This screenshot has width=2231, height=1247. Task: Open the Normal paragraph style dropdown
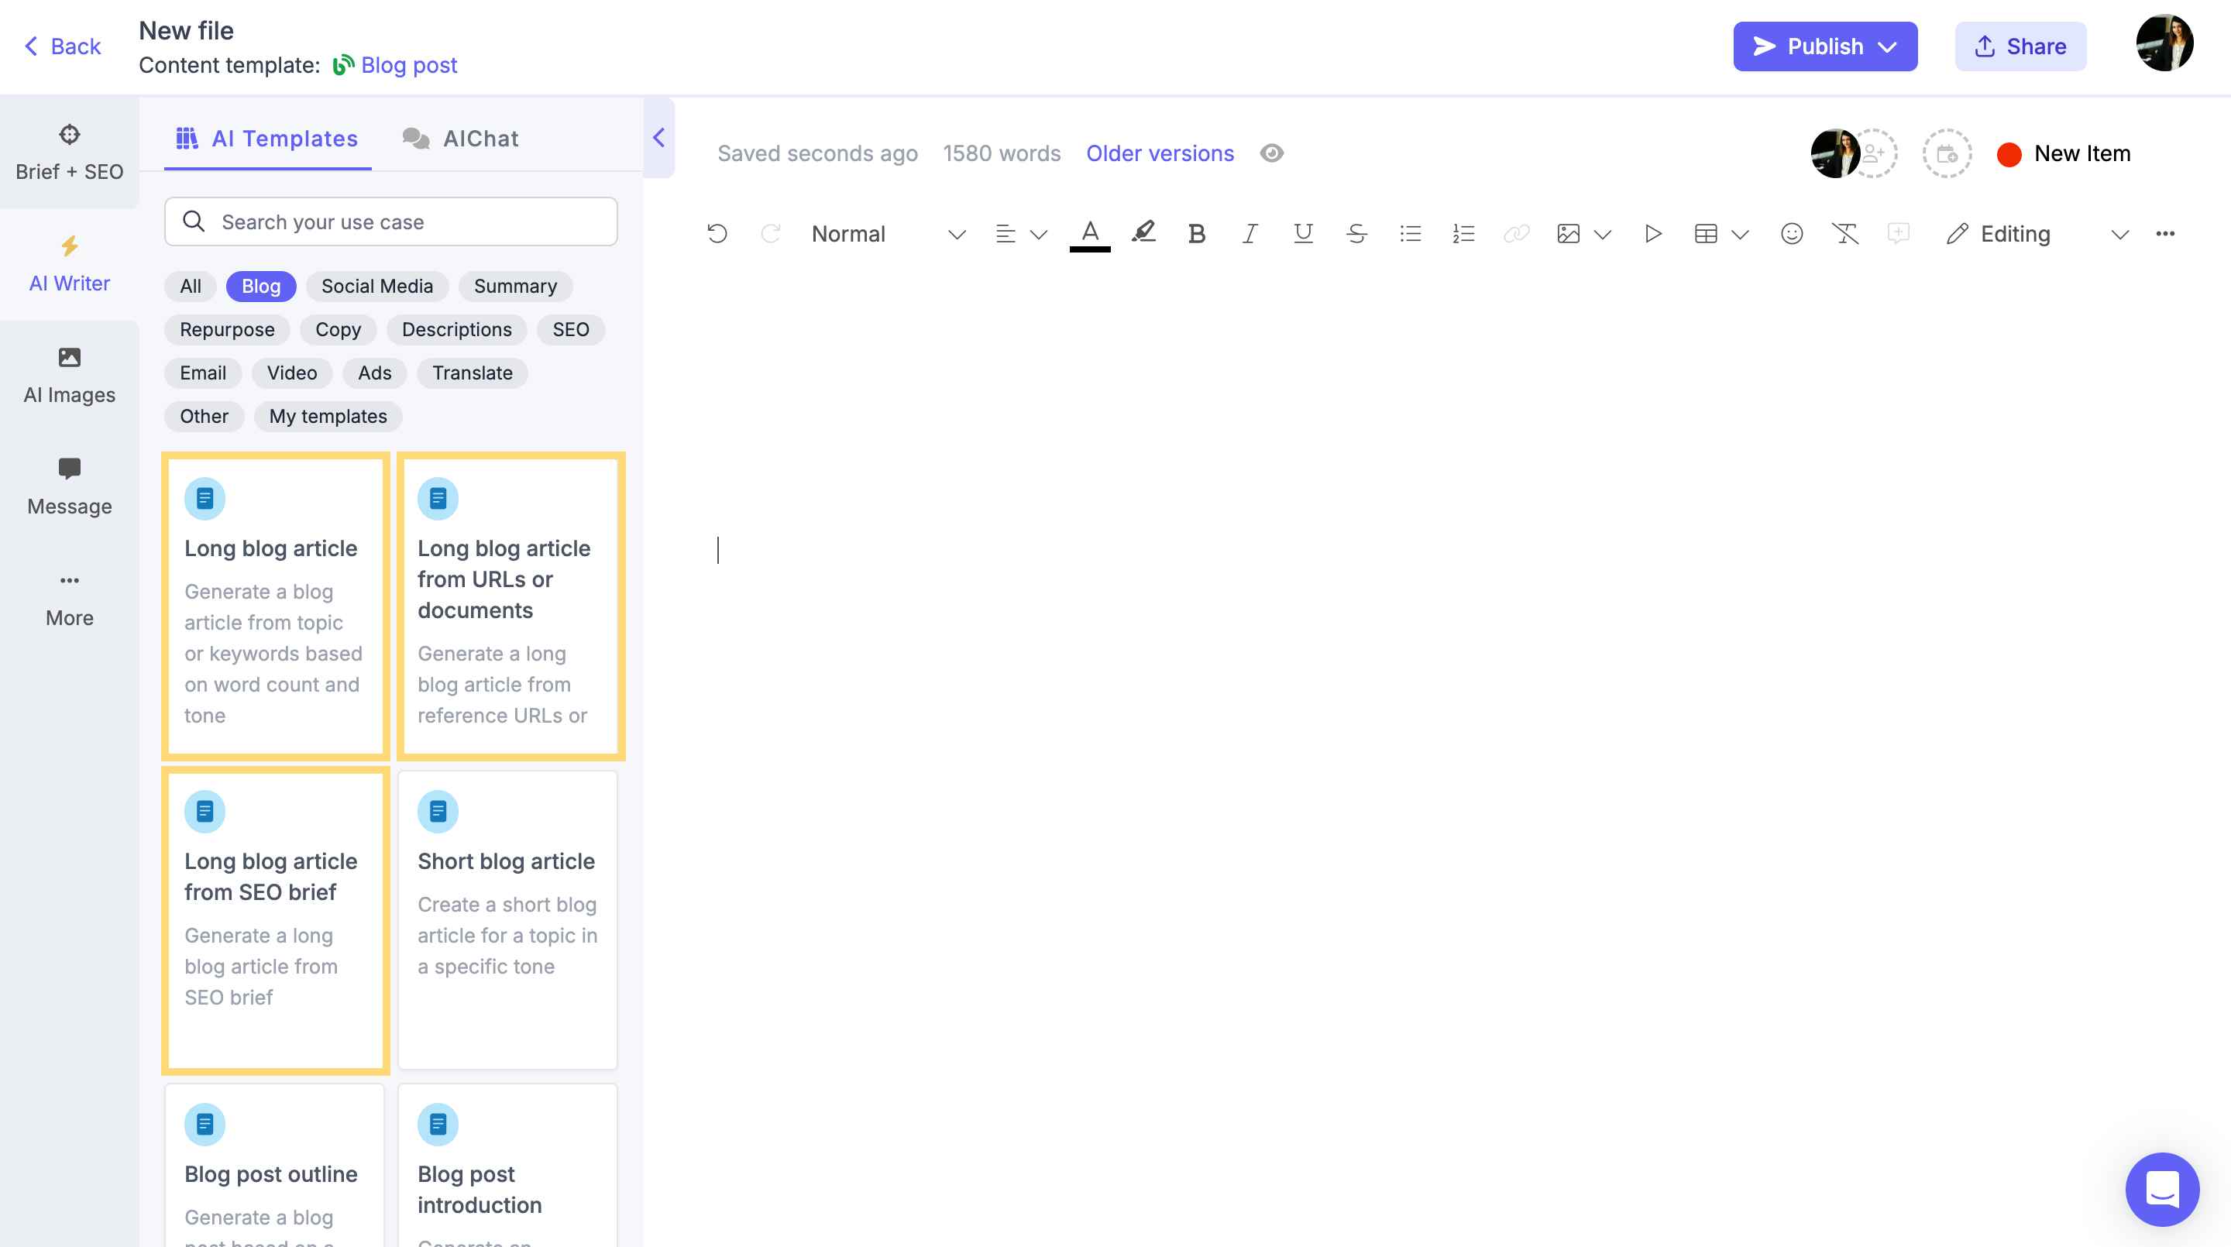point(888,234)
